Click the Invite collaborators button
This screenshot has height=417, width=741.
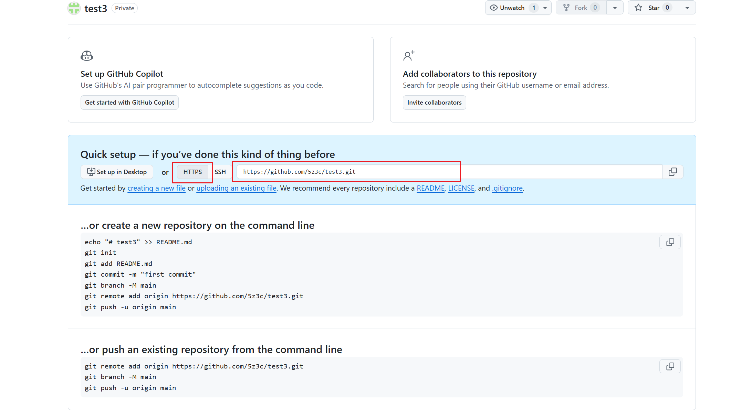coord(434,103)
